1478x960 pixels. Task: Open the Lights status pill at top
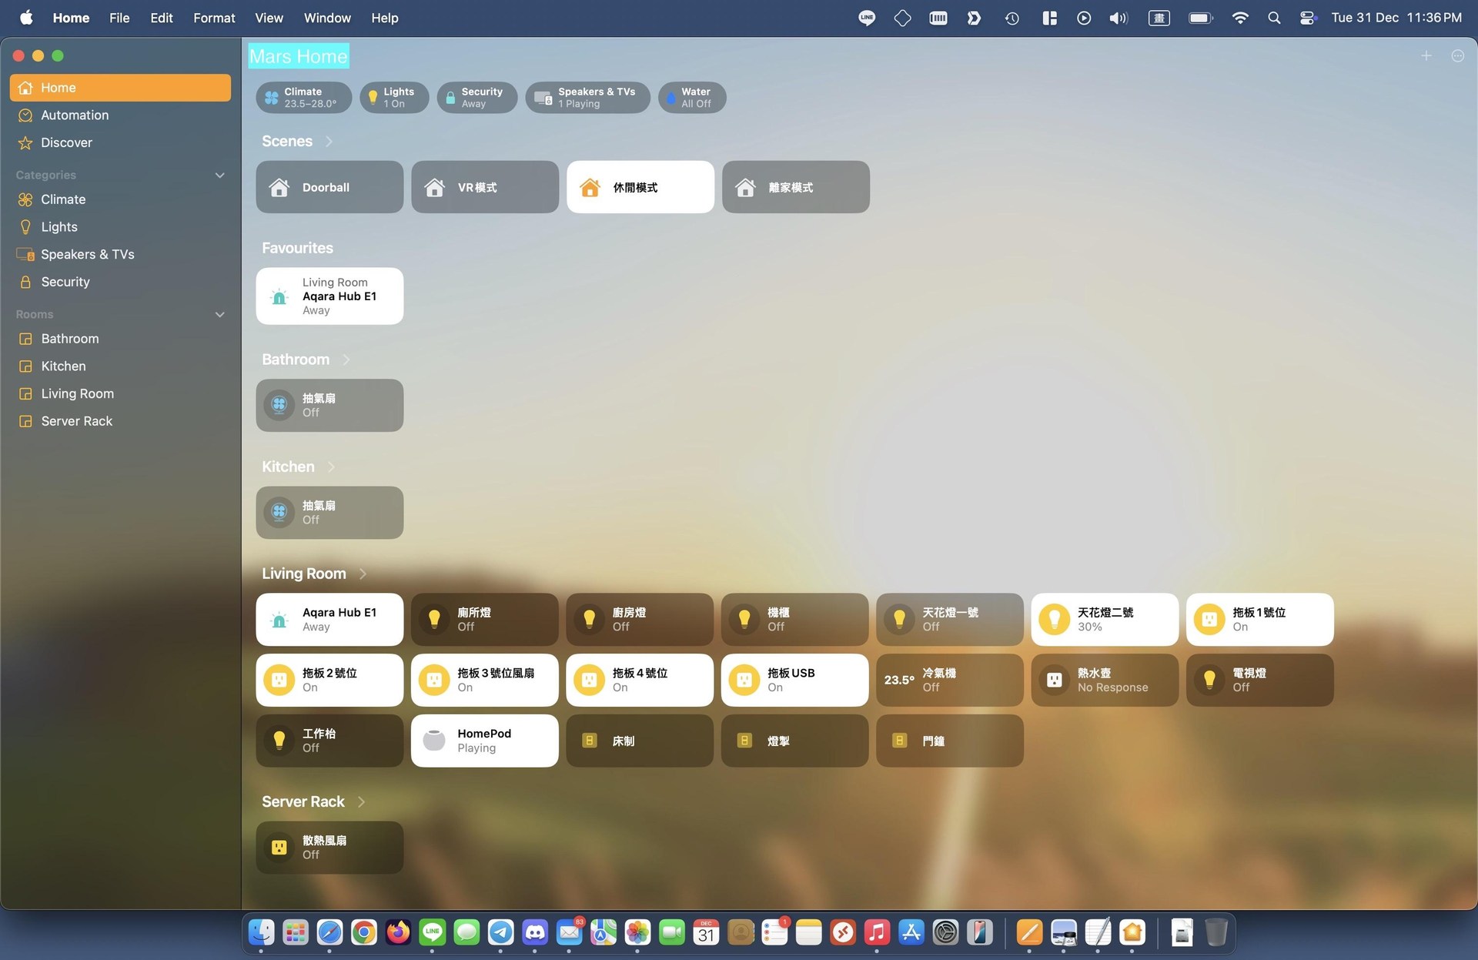(x=393, y=98)
